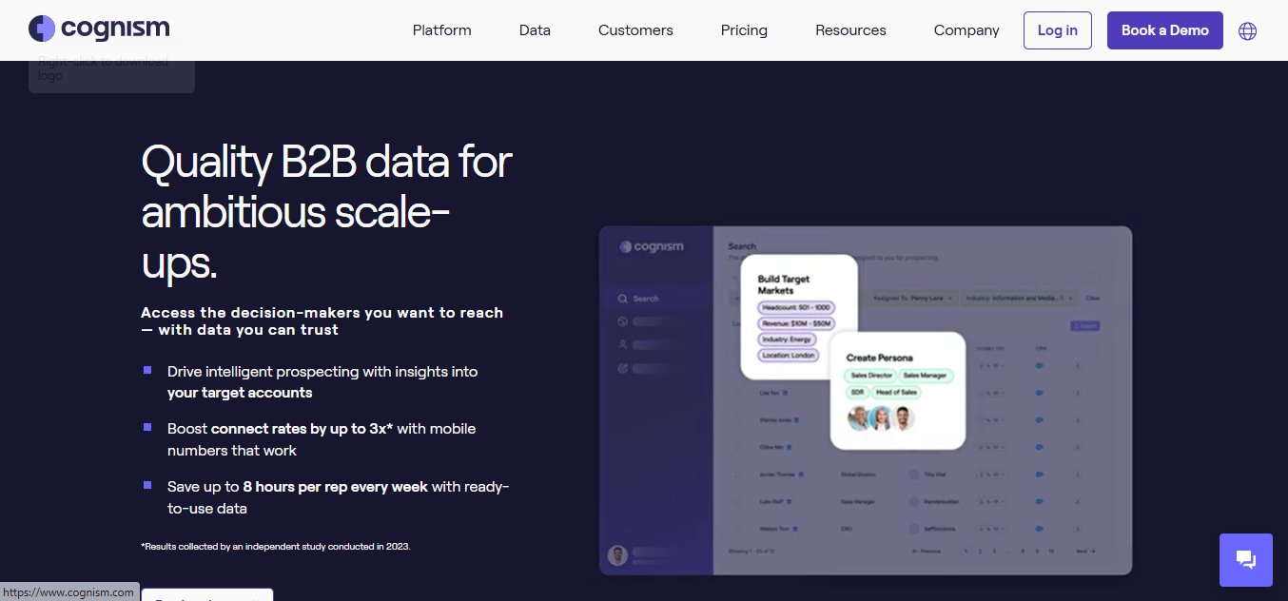Open the Resources menu in the navigation
This screenshot has height=601, width=1288.
pos(849,29)
